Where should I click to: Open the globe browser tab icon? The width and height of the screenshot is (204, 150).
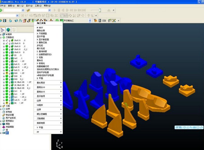coord(8,30)
